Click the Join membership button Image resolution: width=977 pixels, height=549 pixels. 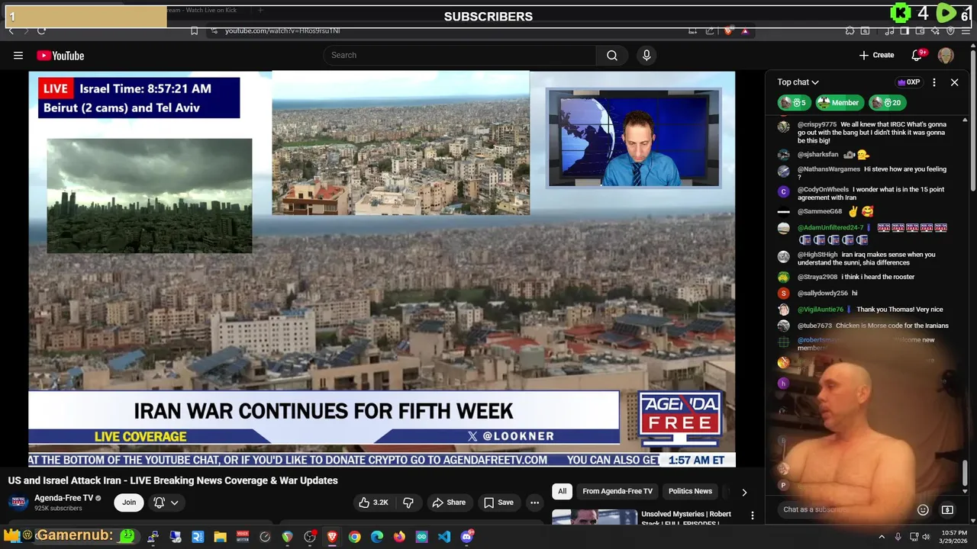pos(129,502)
